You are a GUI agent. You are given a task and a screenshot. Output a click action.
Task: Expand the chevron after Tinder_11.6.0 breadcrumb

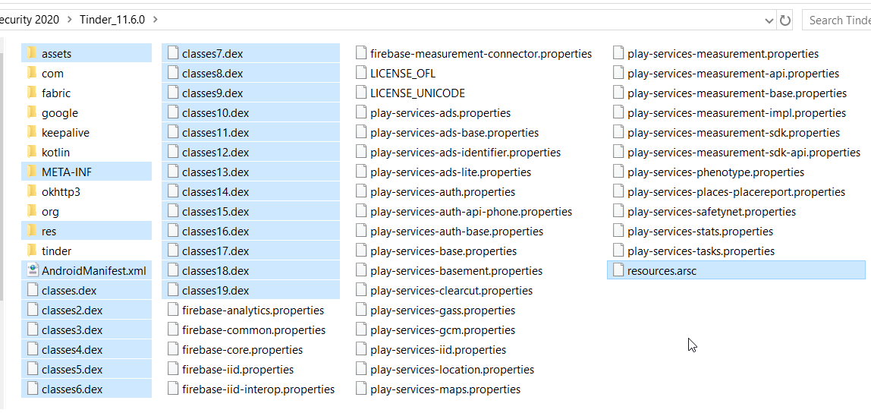tap(155, 20)
